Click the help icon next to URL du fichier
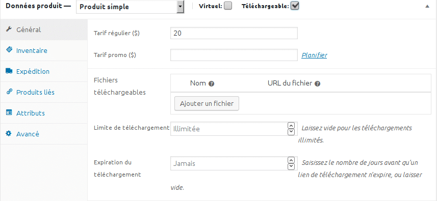Screen dimensions: 437x201 click(317, 83)
